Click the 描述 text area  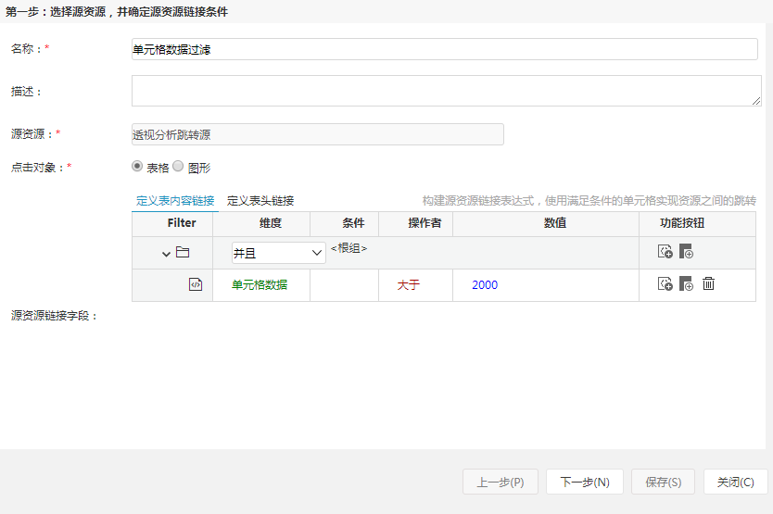(446, 91)
